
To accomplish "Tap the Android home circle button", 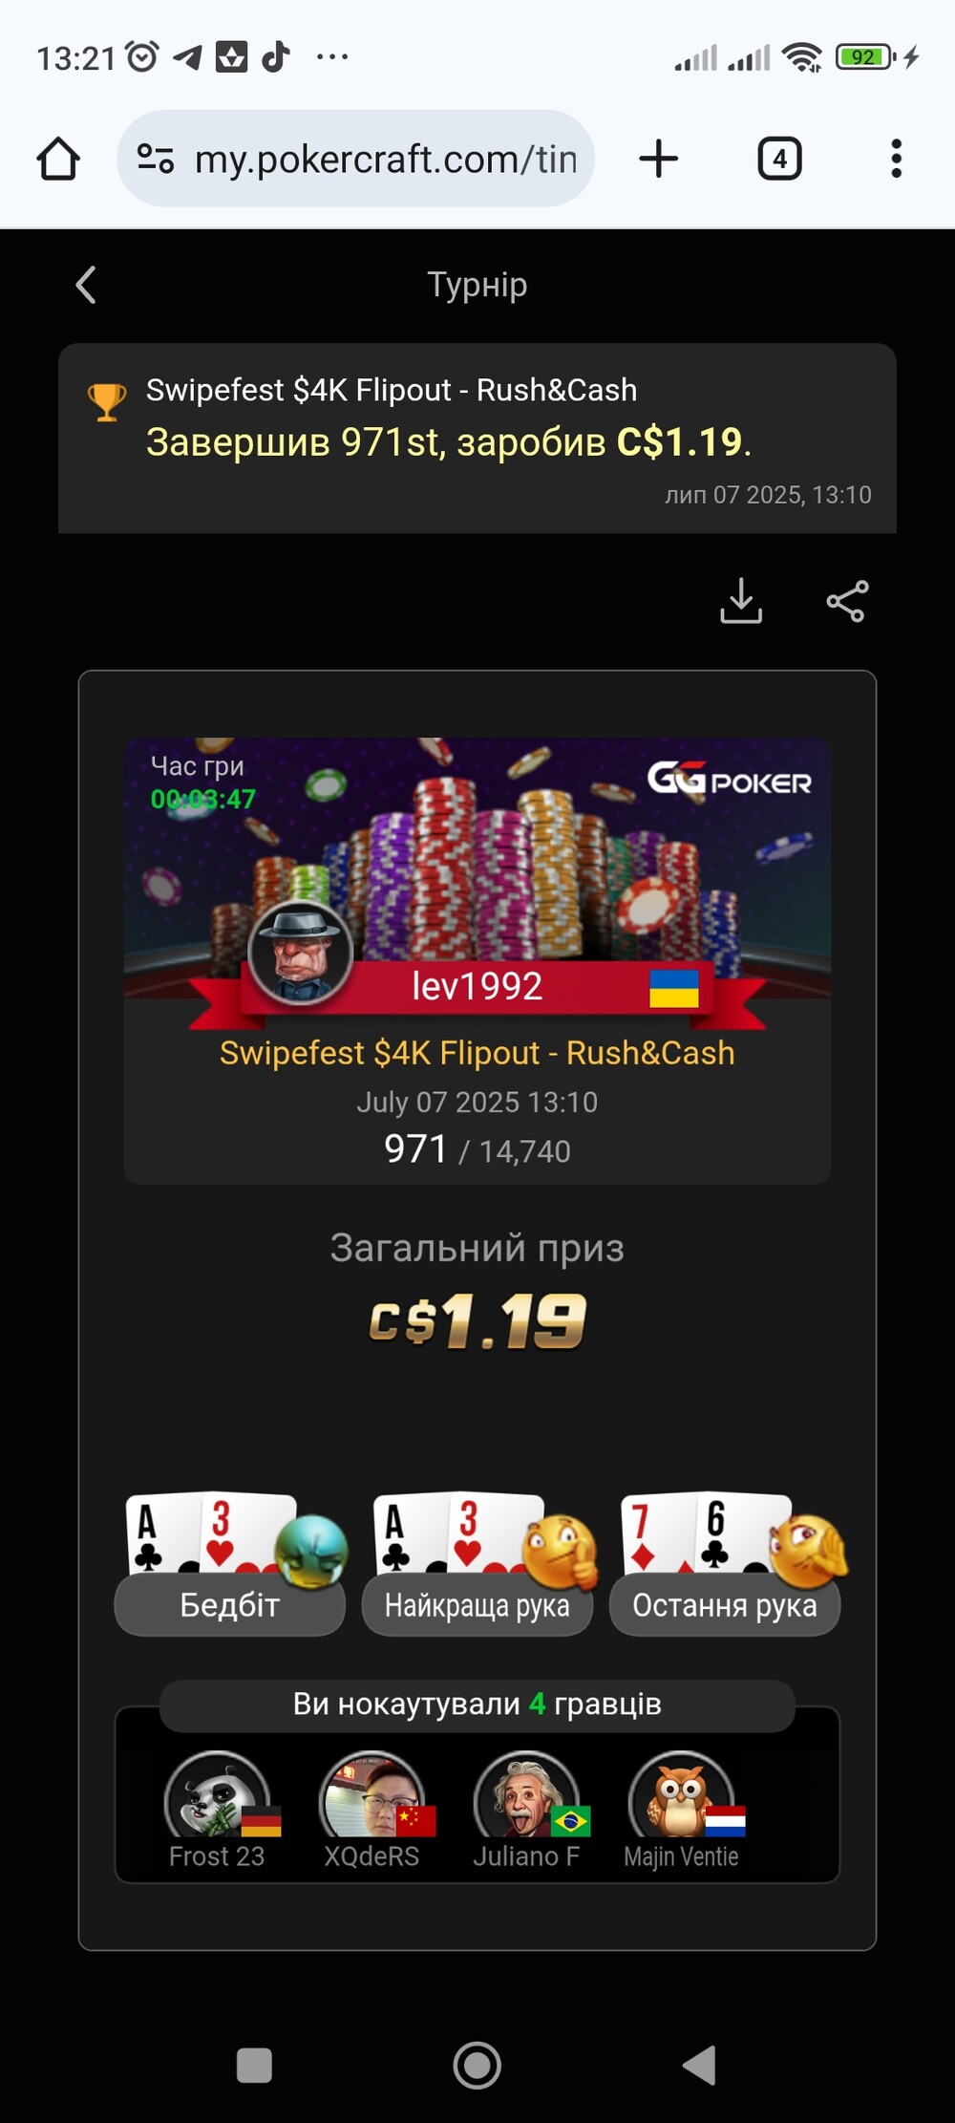I will pyautogui.click(x=477, y=2065).
